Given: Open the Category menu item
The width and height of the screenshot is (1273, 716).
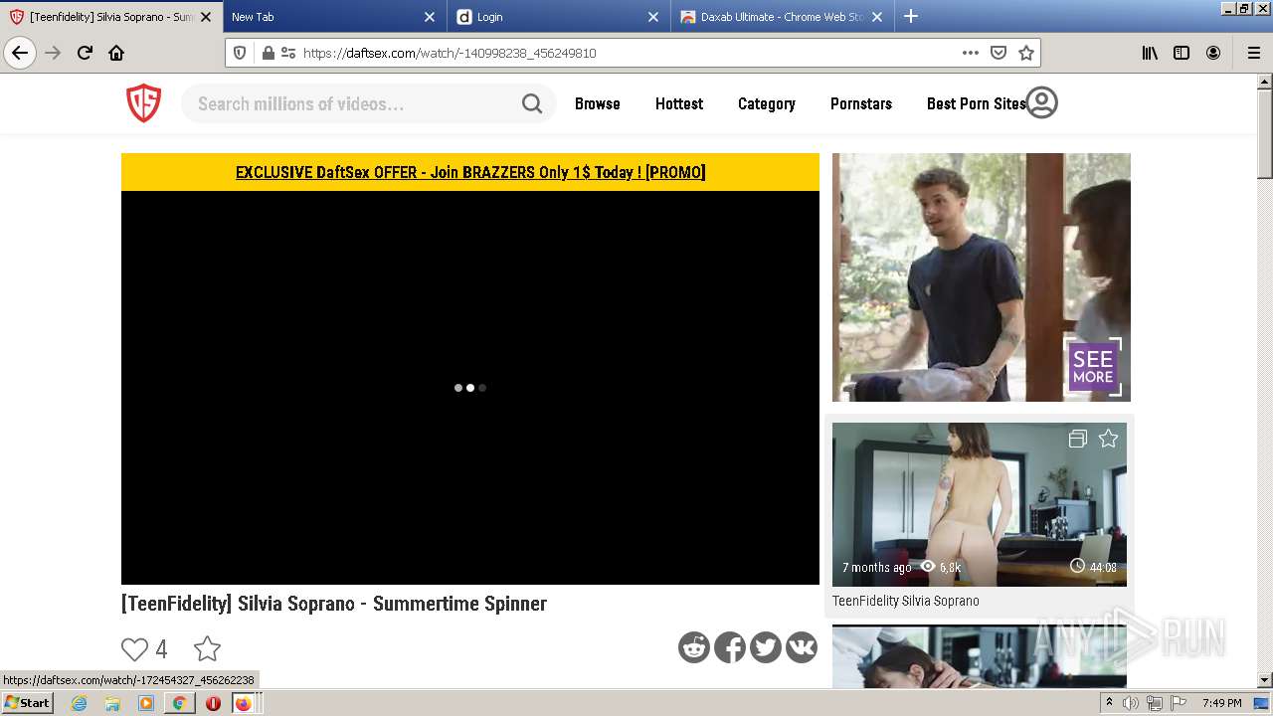Looking at the screenshot, I should (767, 103).
